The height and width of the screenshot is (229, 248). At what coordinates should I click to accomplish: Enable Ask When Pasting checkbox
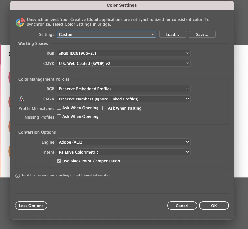(104, 108)
